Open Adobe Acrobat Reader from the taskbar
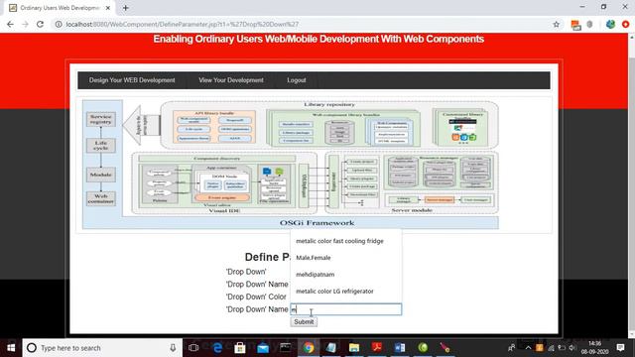Viewport: 635px width, 357px height. (x=377, y=348)
